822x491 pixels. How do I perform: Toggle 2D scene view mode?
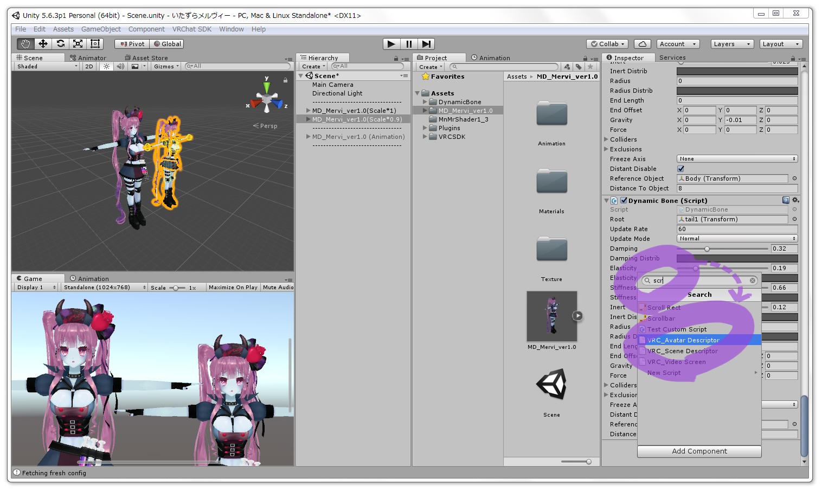(x=89, y=66)
